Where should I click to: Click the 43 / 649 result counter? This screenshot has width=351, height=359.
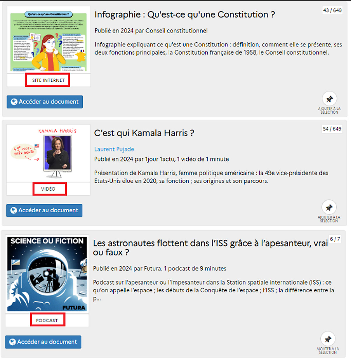click(x=332, y=11)
